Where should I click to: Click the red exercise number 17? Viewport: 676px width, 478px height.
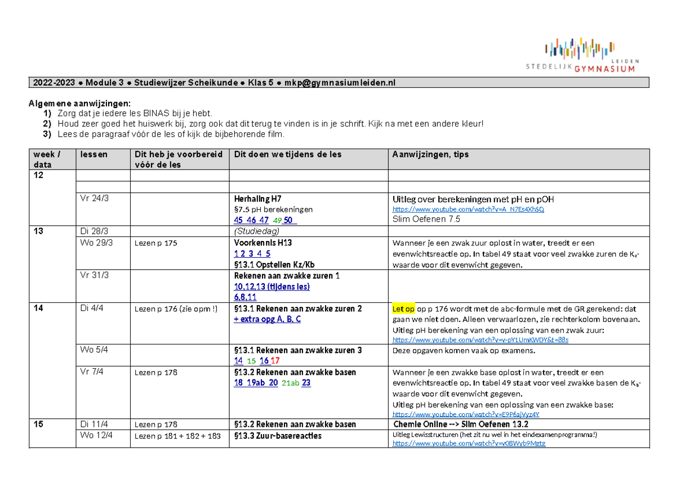pos(275,360)
